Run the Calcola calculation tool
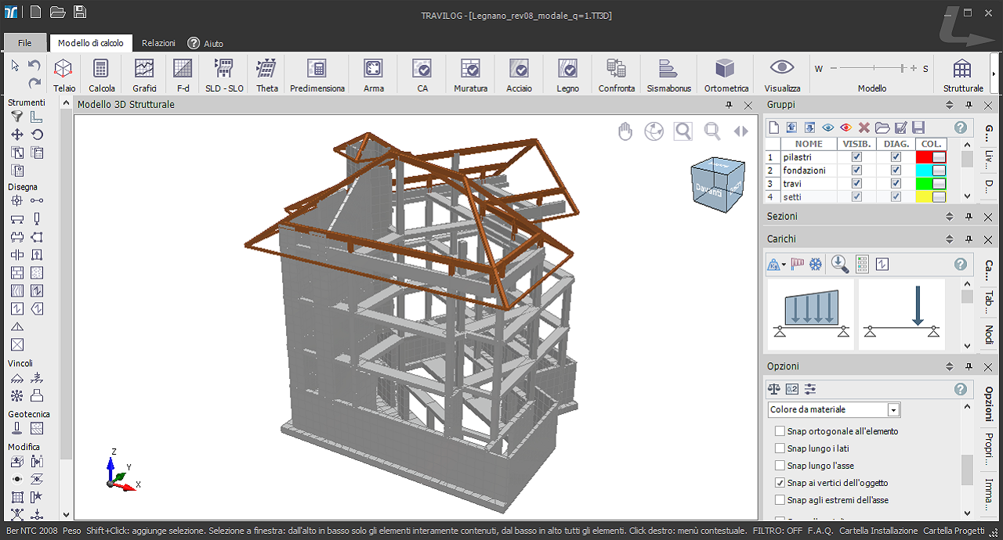Screen dimensions: 1003x540 pyautogui.click(x=102, y=75)
